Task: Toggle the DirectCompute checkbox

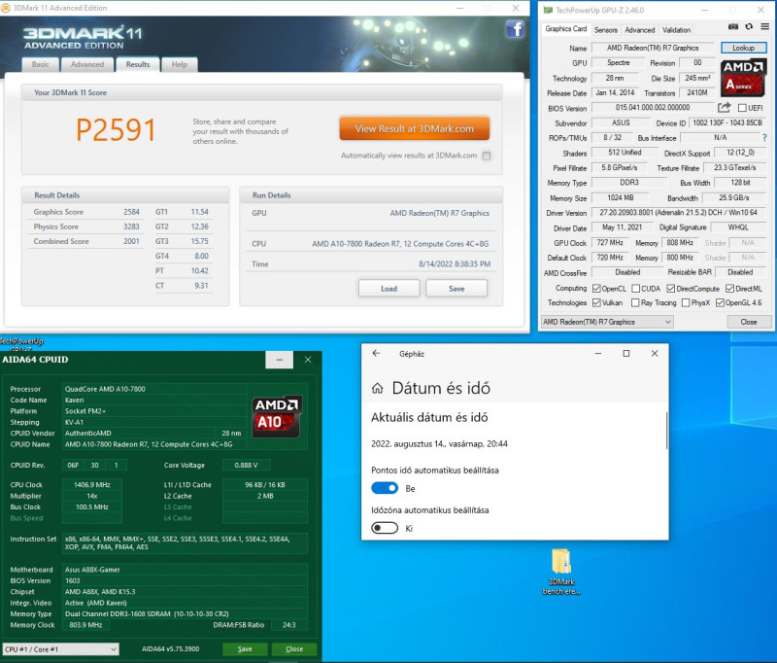Action: (671, 289)
